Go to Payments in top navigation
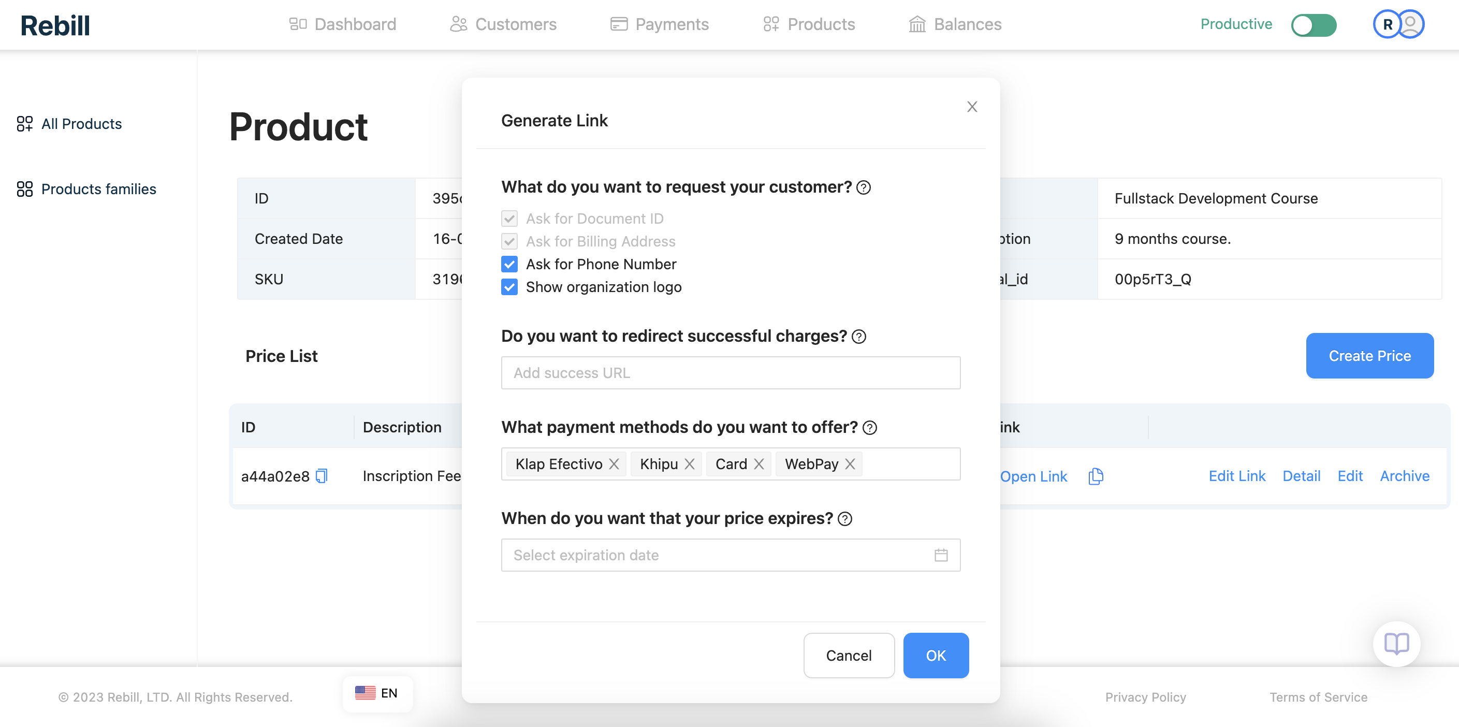Viewport: 1459px width, 727px height. click(659, 24)
